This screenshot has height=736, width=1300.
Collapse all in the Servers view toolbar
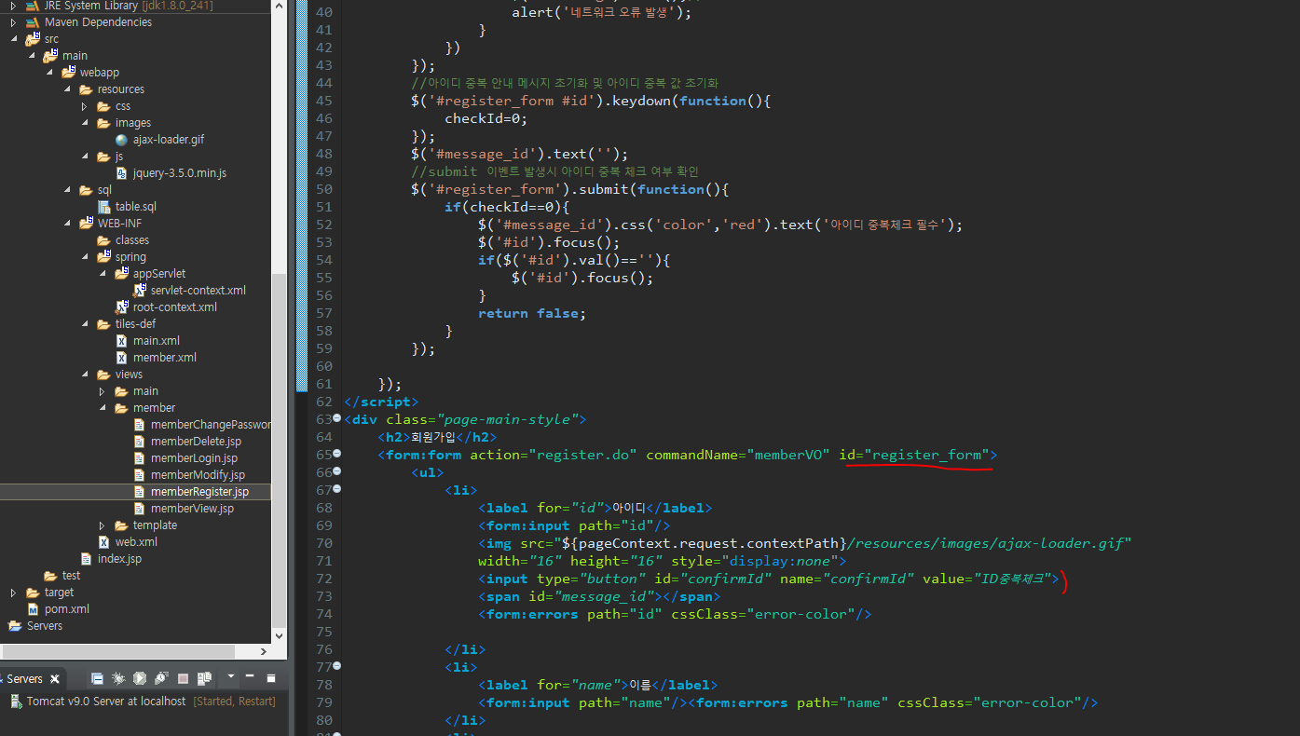[x=97, y=678]
